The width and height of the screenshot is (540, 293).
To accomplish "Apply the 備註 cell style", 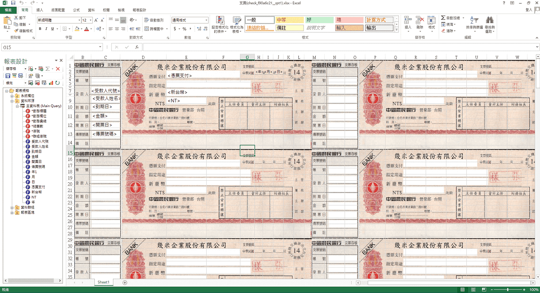I will point(289,28).
